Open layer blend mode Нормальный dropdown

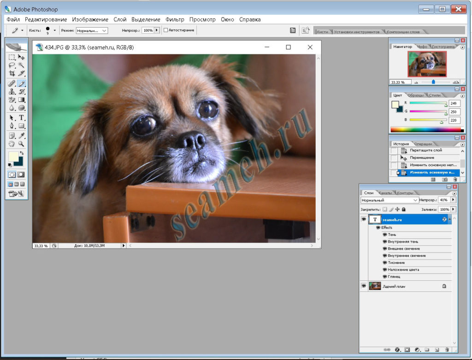click(389, 200)
